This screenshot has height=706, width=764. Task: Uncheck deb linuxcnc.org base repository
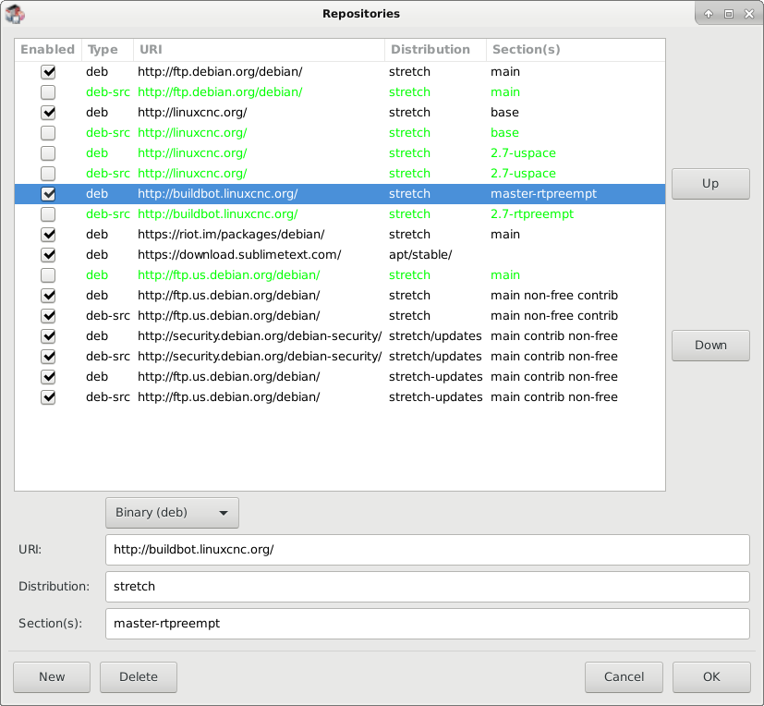tap(48, 113)
